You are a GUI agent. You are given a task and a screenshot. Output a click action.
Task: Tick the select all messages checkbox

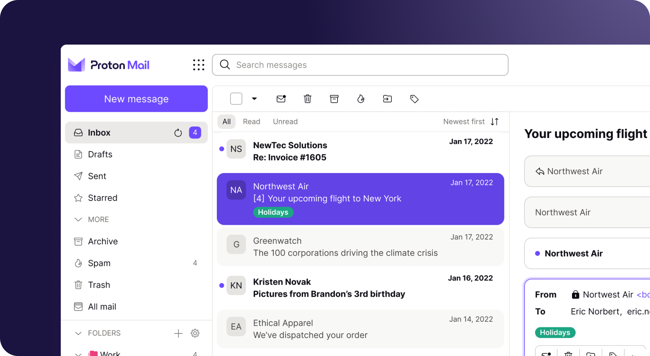[236, 99]
